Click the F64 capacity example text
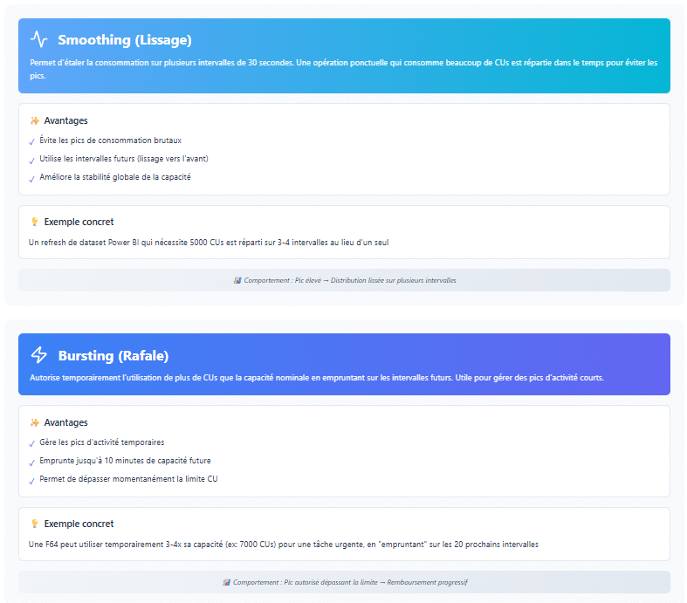Viewport: 687px width, 603px height. (284, 545)
